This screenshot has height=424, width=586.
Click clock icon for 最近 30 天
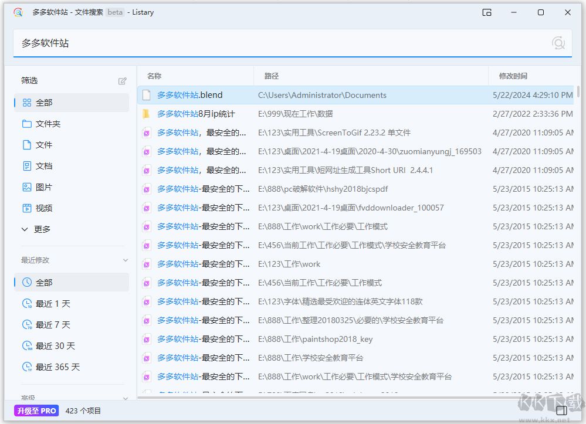click(x=27, y=346)
